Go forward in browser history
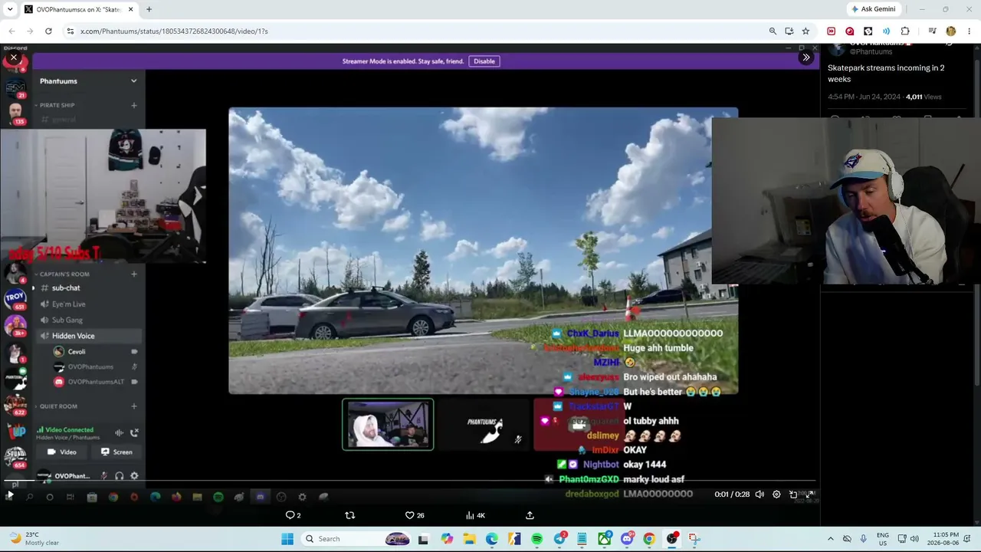The image size is (981, 552). tap(30, 31)
